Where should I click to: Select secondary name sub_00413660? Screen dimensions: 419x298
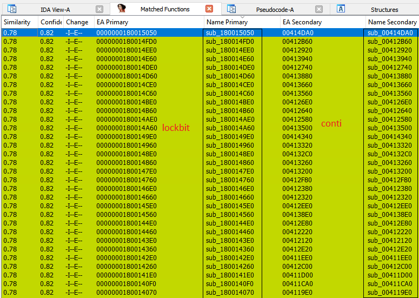tap(390, 85)
